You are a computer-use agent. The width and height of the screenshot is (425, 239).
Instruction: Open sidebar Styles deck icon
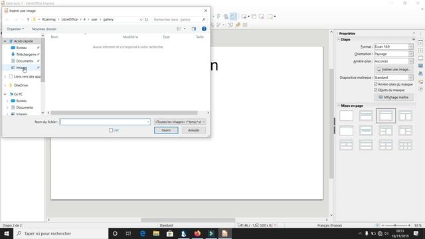pyautogui.click(x=420, y=74)
